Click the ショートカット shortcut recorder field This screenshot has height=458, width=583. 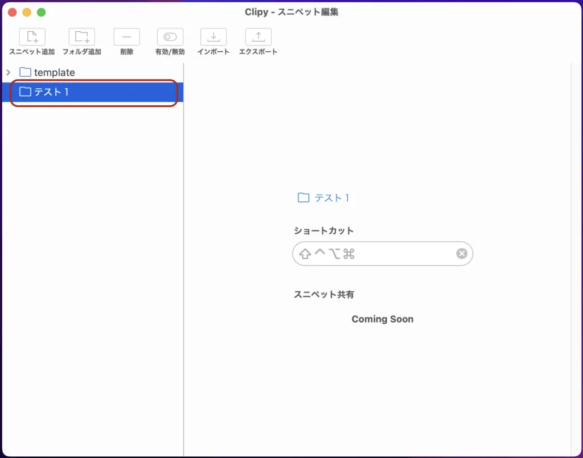coord(383,254)
